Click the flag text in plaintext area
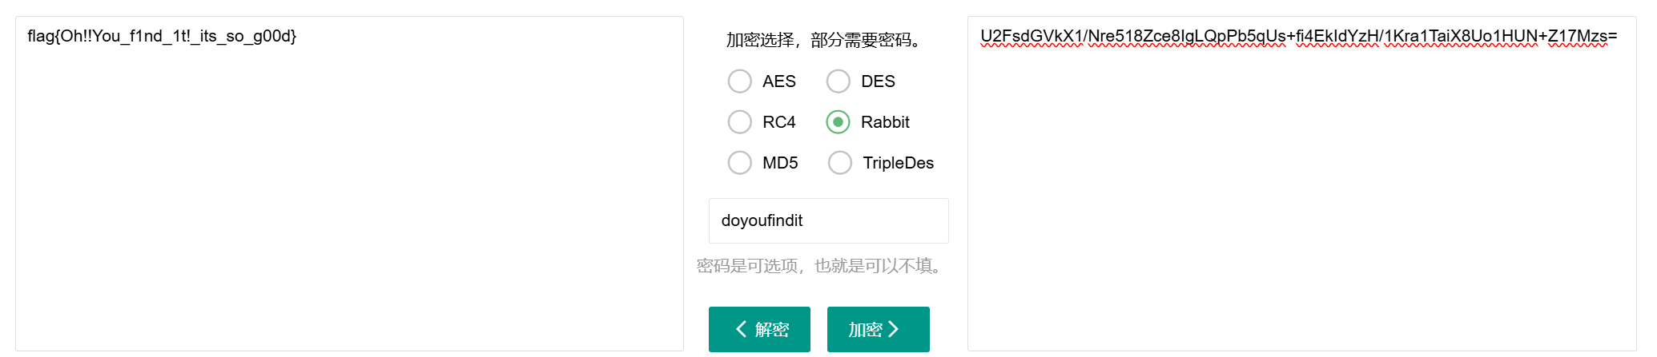The height and width of the screenshot is (357, 1657). tap(162, 36)
